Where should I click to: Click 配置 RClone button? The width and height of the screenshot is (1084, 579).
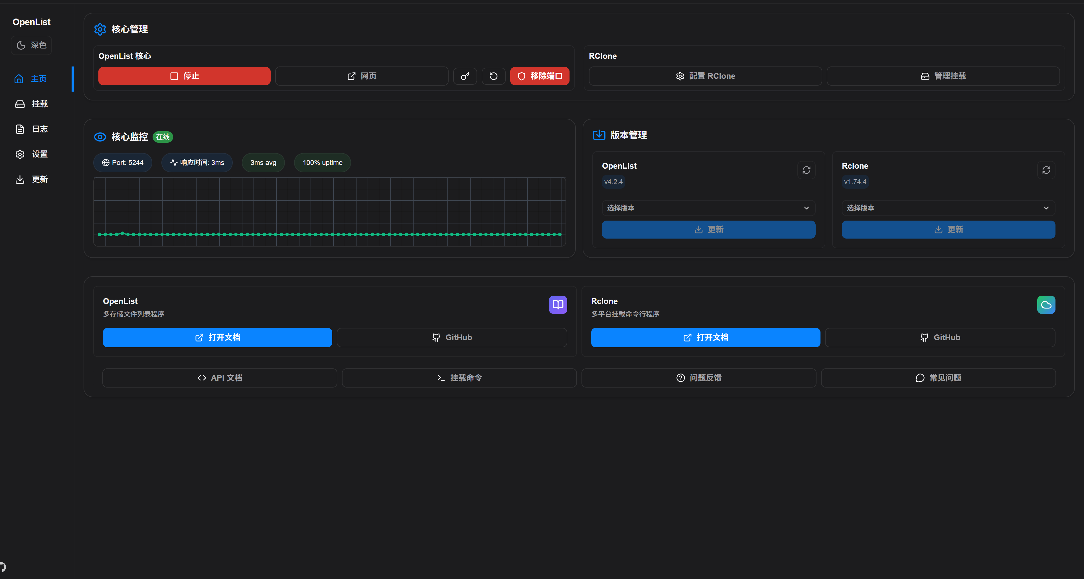pos(705,76)
